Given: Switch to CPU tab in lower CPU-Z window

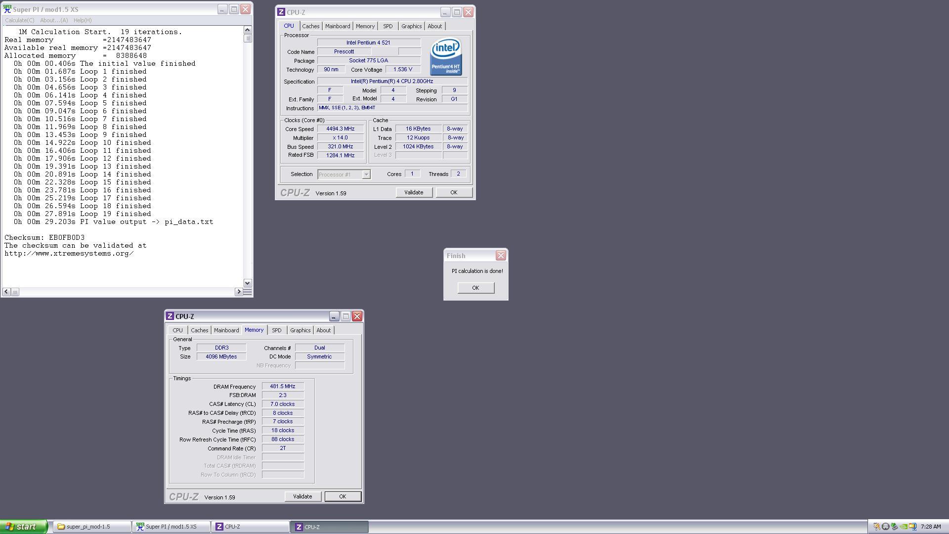Looking at the screenshot, I should [177, 330].
